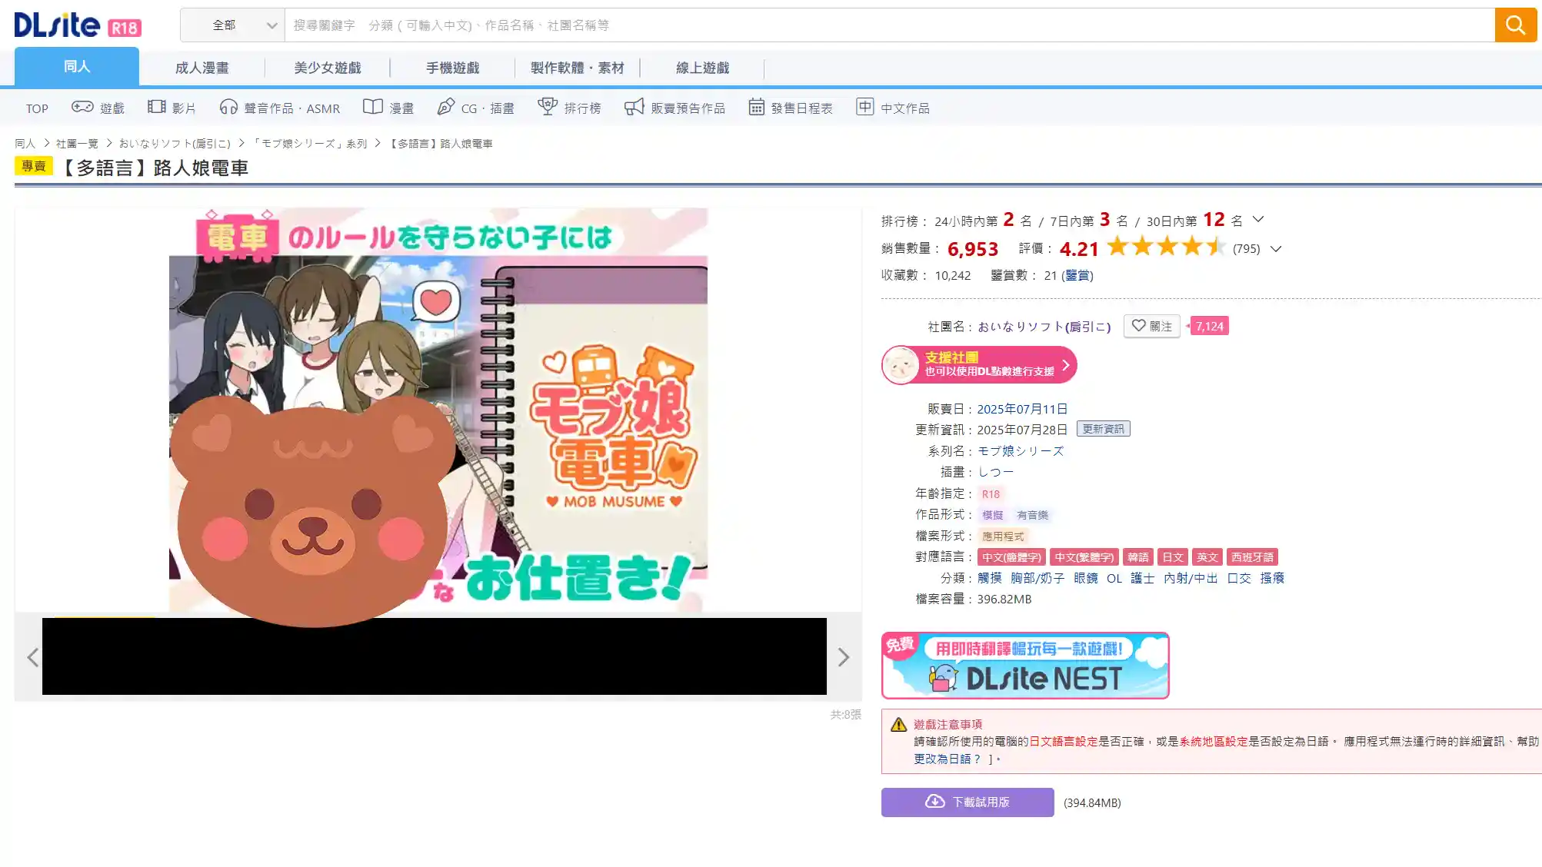Select the 成人漫畫 tab
This screenshot has width=1542, height=867.
(201, 68)
